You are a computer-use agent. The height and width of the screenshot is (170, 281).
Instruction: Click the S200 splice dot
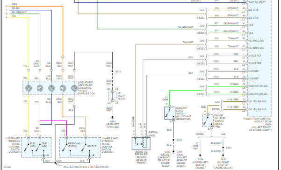tap(55, 163)
